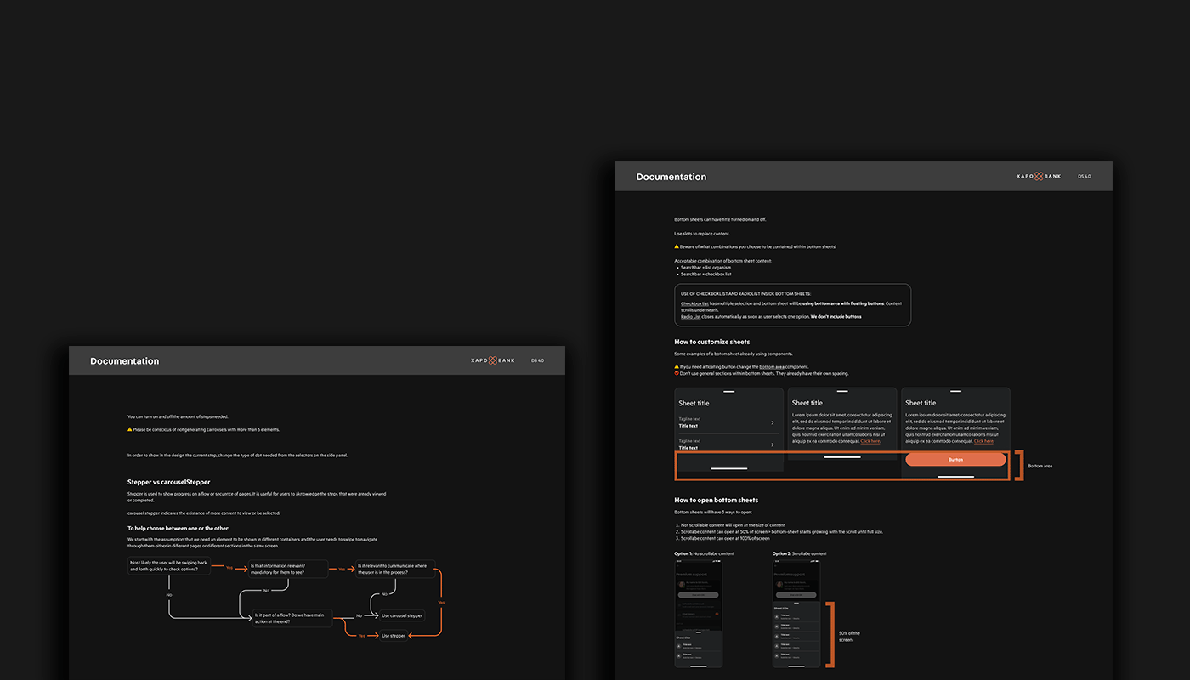Click 'Click here' link in the right sheet

[983, 441]
